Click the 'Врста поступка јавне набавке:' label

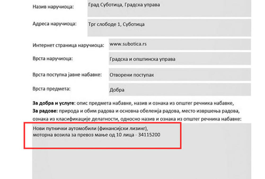click(67, 75)
